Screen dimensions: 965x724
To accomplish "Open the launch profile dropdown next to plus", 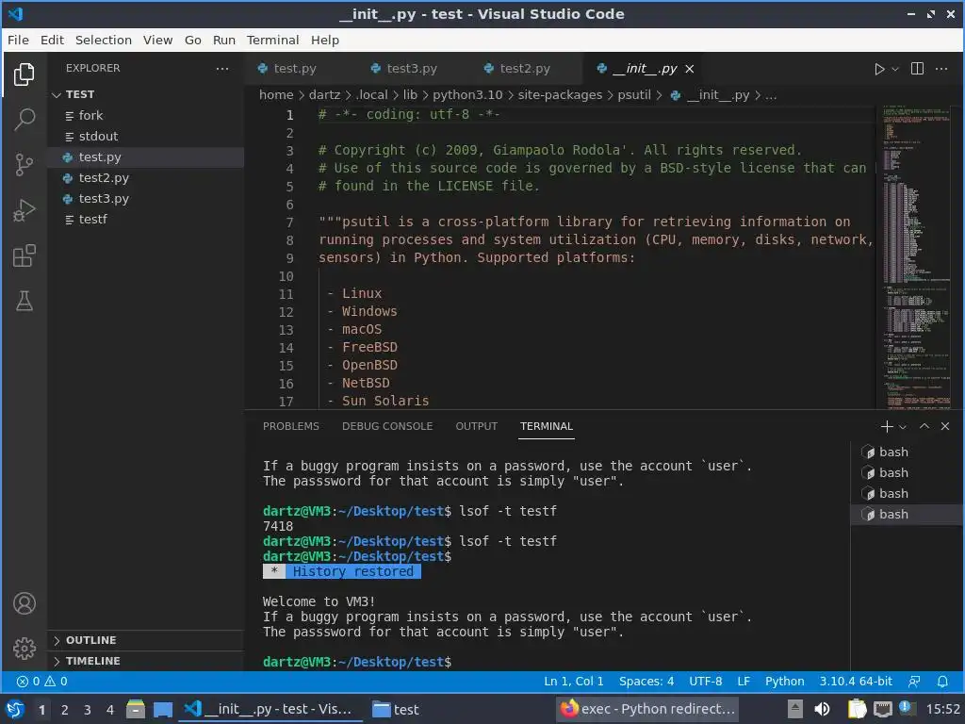I will [903, 427].
